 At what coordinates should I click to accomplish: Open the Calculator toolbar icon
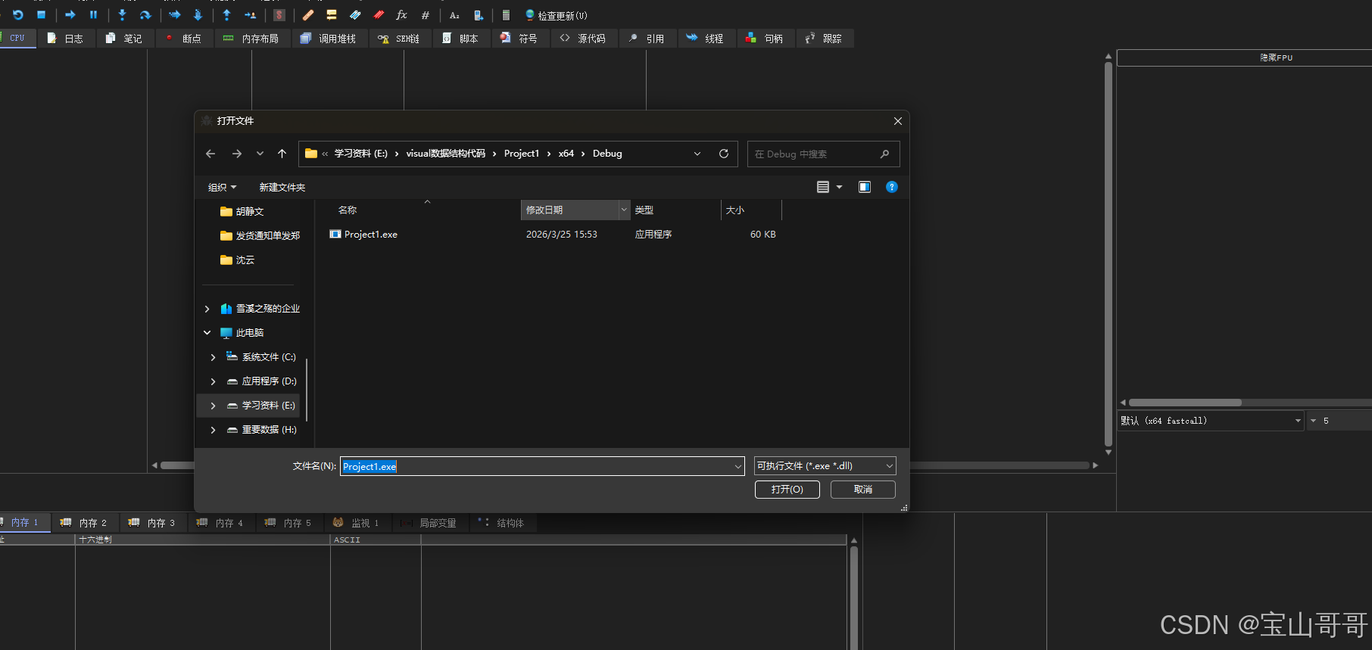pyautogui.click(x=507, y=14)
